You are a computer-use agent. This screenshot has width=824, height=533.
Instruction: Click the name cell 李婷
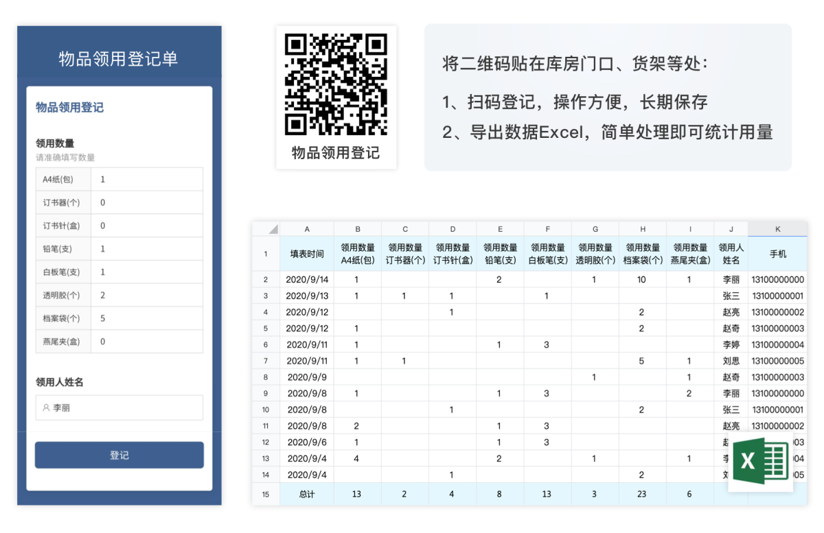click(731, 345)
